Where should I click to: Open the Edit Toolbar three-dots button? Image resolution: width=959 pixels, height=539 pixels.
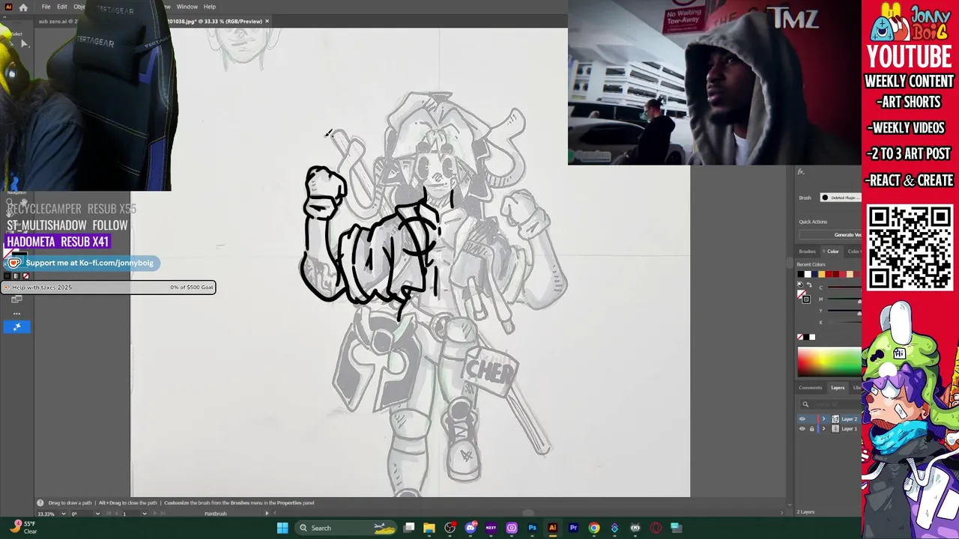[16, 314]
